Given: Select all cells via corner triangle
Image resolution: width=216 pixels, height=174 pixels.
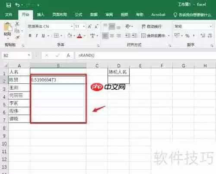Looking at the screenshot, I should click(6, 66).
